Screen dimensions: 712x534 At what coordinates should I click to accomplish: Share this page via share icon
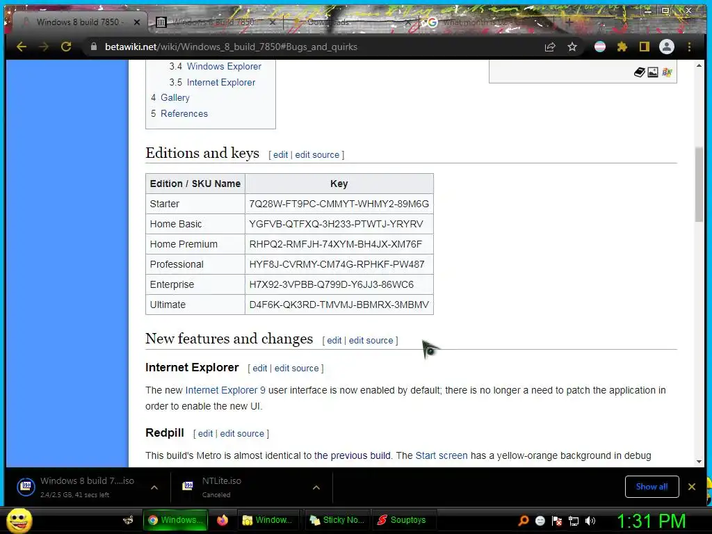coord(550,47)
